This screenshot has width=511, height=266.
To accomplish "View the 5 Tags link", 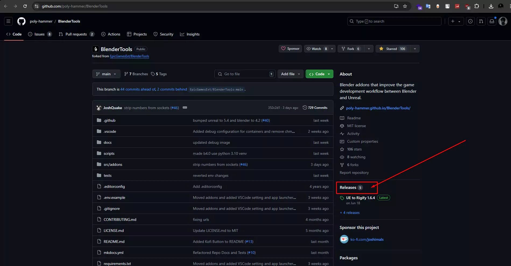I will pyautogui.click(x=159, y=74).
